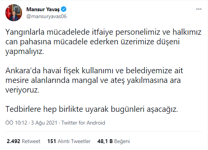Visit the @mansuryavas06 handle

(x=46, y=17)
